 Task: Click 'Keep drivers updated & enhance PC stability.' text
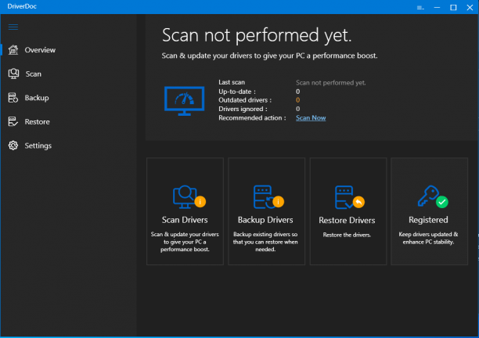(x=428, y=238)
